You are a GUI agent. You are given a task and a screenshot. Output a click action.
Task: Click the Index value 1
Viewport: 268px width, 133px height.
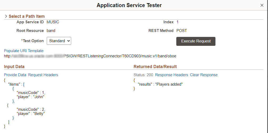click(177, 22)
